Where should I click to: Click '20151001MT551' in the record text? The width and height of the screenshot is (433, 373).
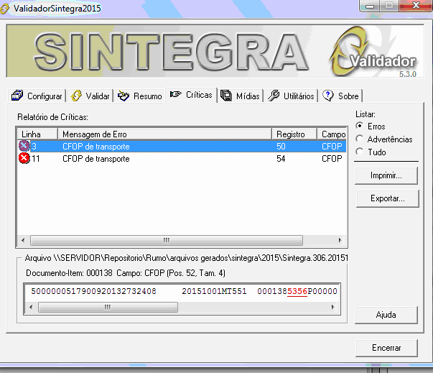(x=214, y=291)
